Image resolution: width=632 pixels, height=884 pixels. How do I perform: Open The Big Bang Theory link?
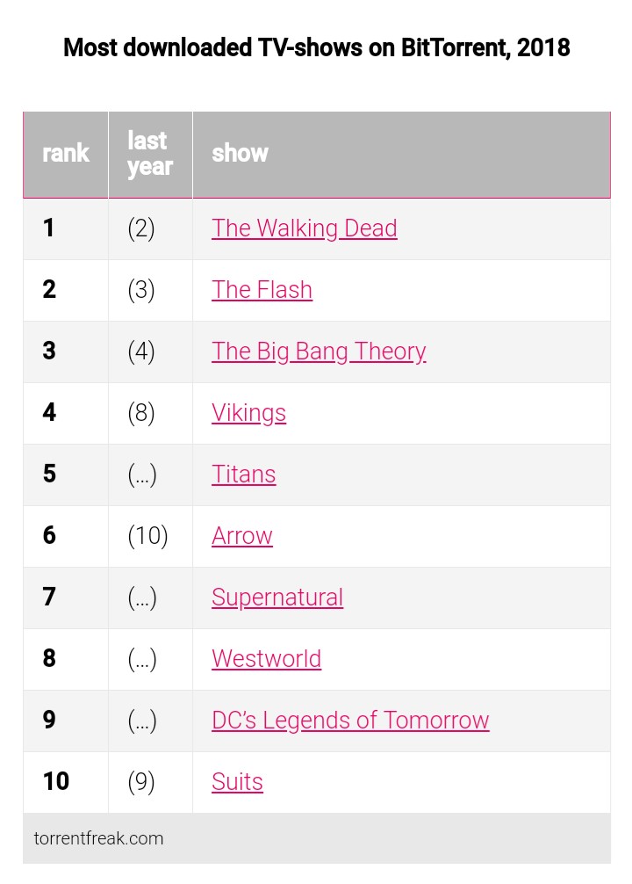pyautogui.click(x=319, y=351)
